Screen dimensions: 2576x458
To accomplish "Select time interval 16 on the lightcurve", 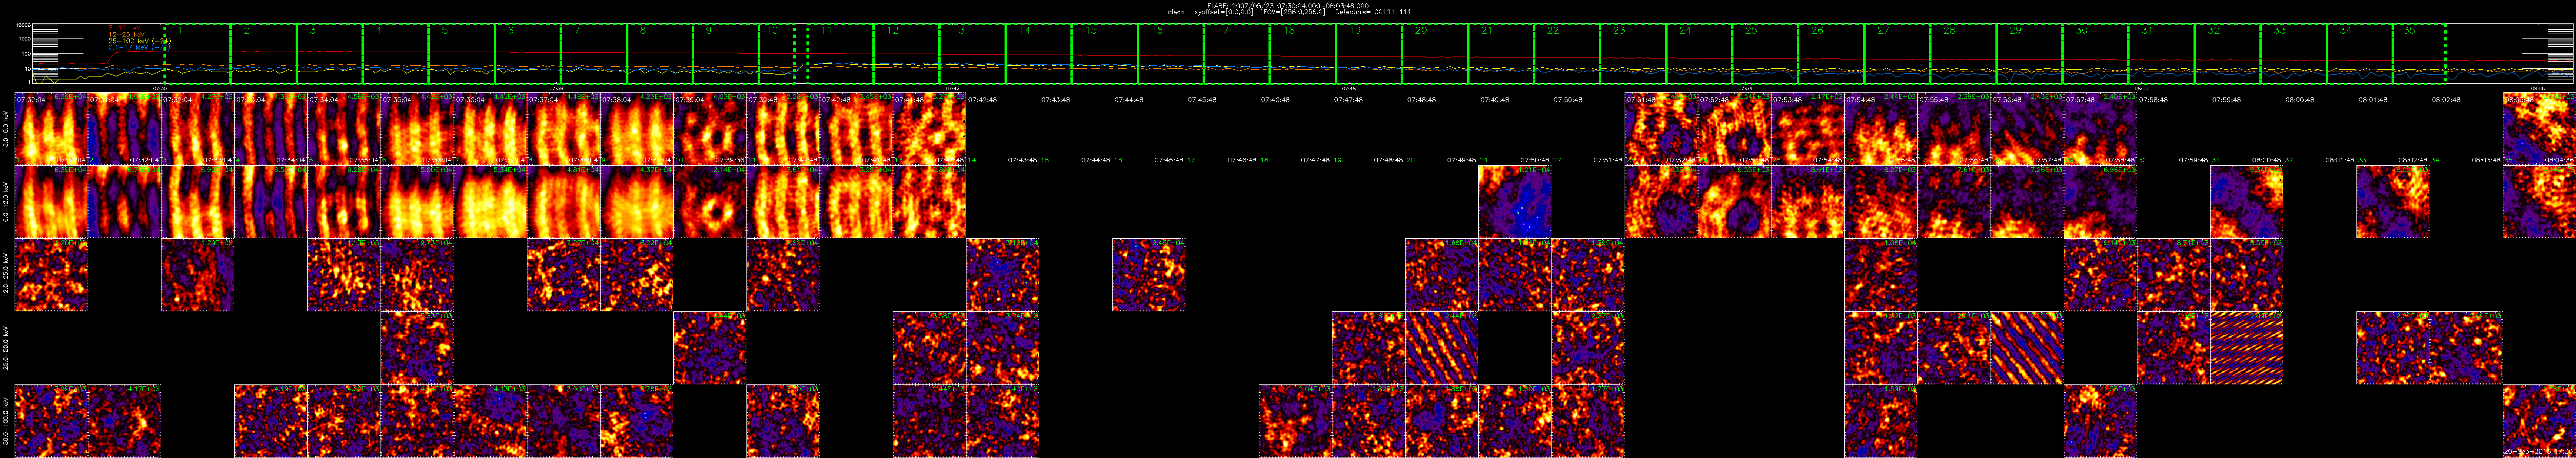I will click(1170, 54).
